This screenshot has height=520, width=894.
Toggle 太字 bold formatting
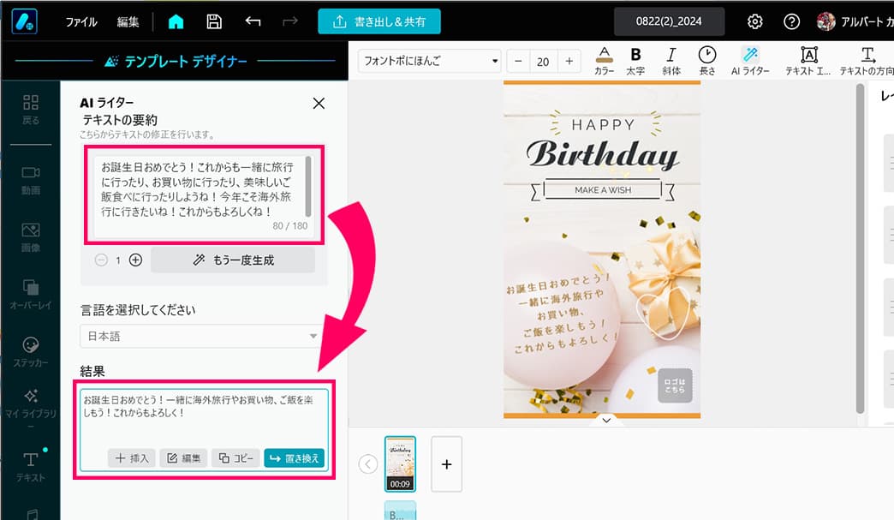(635, 61)
